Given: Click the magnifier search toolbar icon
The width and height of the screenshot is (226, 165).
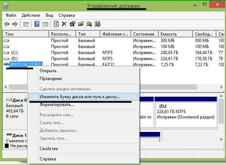Looking at the screenshot, I should [x=89, y=24].
